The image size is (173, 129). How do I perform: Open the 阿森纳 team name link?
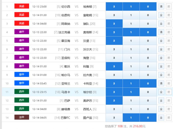pyautogui.click(x=66, y=24)
